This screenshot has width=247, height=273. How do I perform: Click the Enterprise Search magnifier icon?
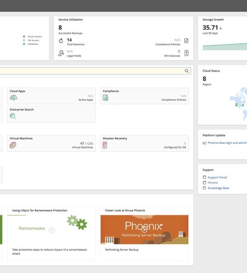pyautogui.click(x=13, y=116)
